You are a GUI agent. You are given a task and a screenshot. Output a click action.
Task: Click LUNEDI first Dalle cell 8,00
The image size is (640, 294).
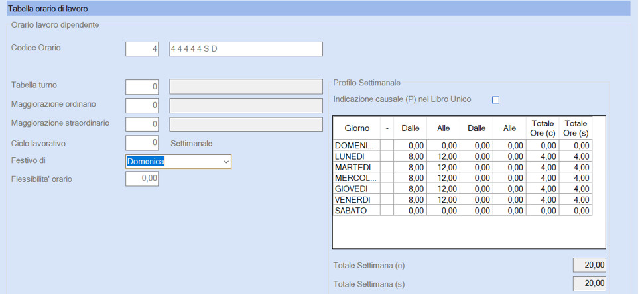point(411,156)
